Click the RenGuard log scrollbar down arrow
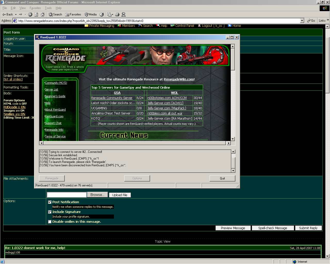330x264 pixels. (x=233, y=170)
